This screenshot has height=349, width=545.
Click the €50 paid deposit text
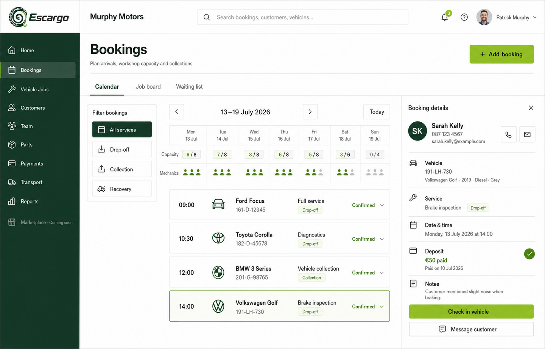[x=436, y=260]
